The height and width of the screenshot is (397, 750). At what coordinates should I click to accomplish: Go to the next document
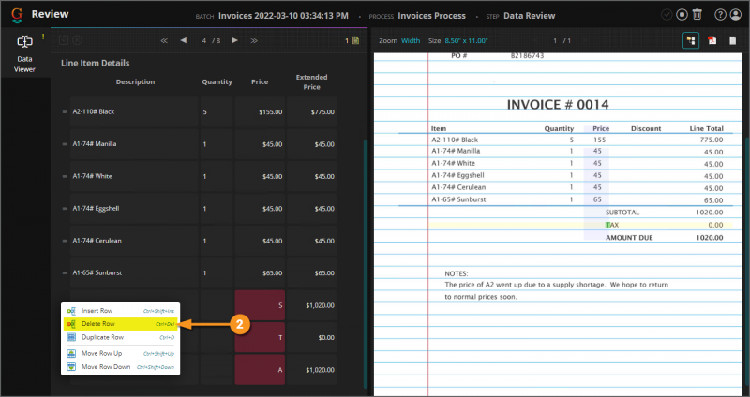(234, 40)
